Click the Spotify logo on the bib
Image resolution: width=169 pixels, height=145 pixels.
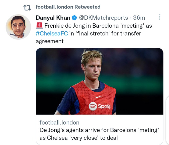point(100,106)
